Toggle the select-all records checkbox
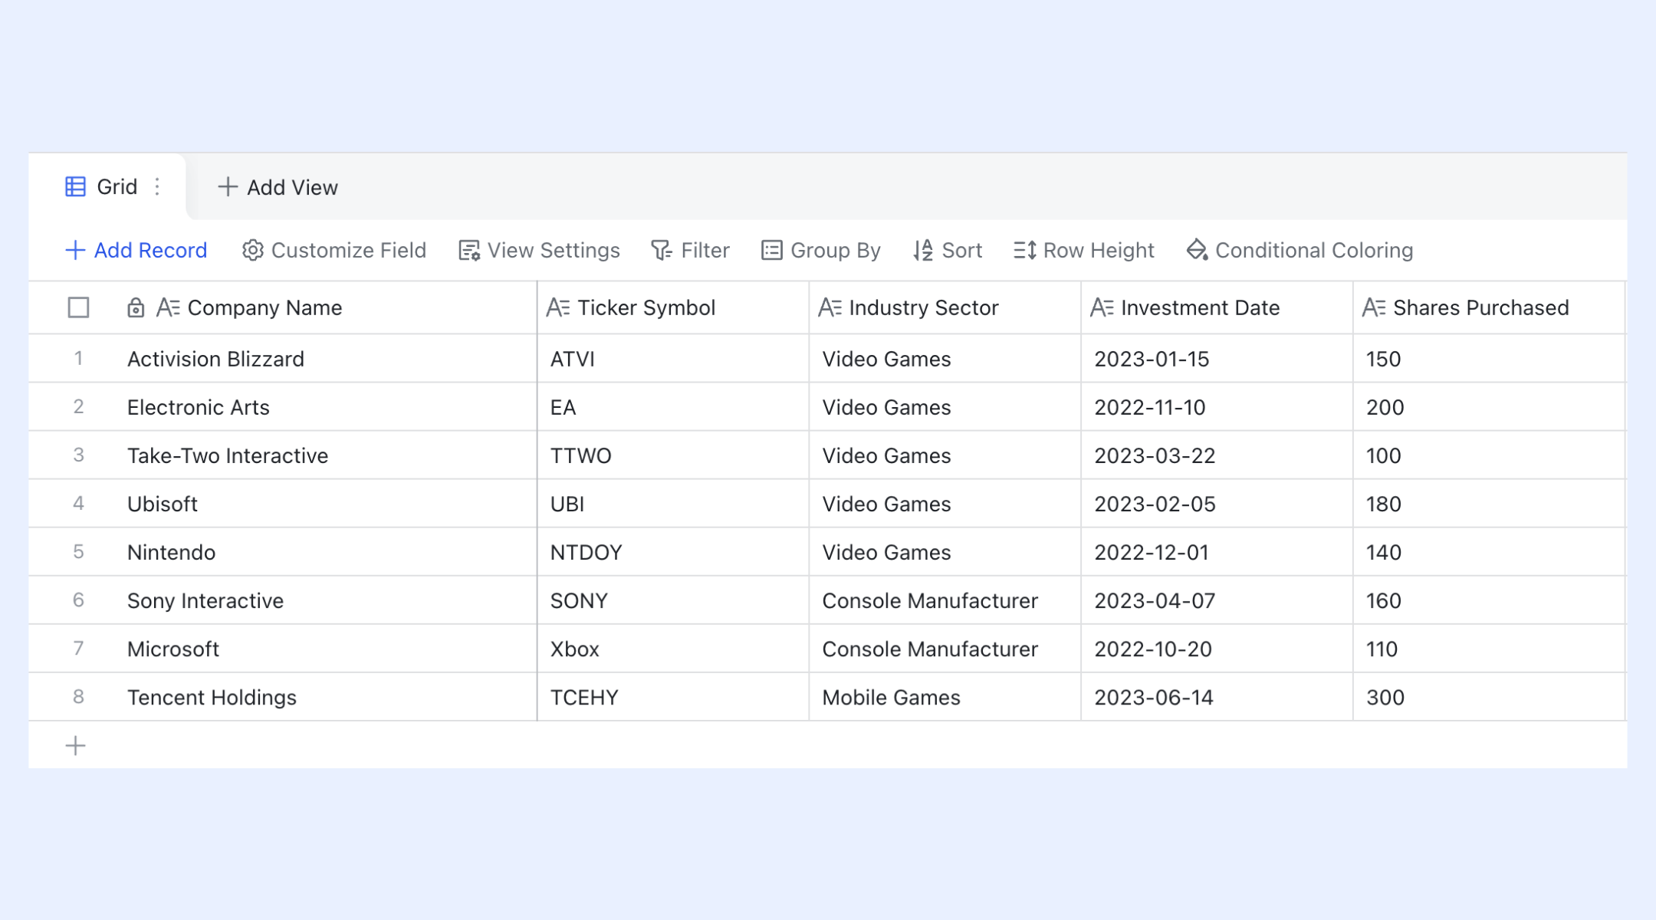Viewport: 1656px width, 920px height. [x=78, y=308]
